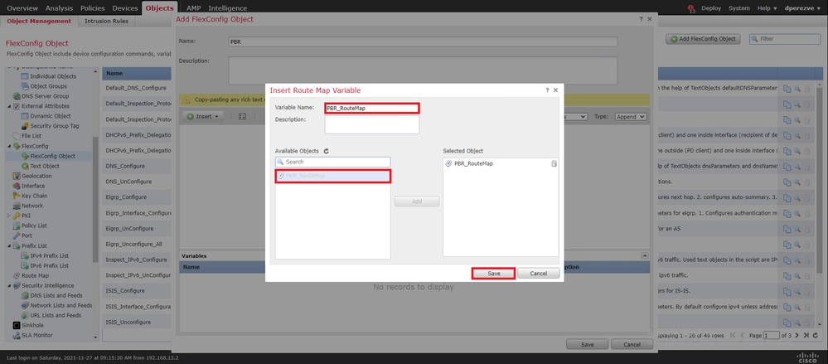Jump to last page of FlexConfig list

(806, 336)
